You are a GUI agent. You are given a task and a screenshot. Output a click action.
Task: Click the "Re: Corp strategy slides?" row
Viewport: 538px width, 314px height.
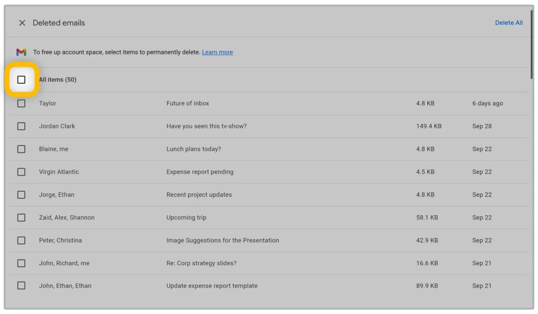point(201,263)
